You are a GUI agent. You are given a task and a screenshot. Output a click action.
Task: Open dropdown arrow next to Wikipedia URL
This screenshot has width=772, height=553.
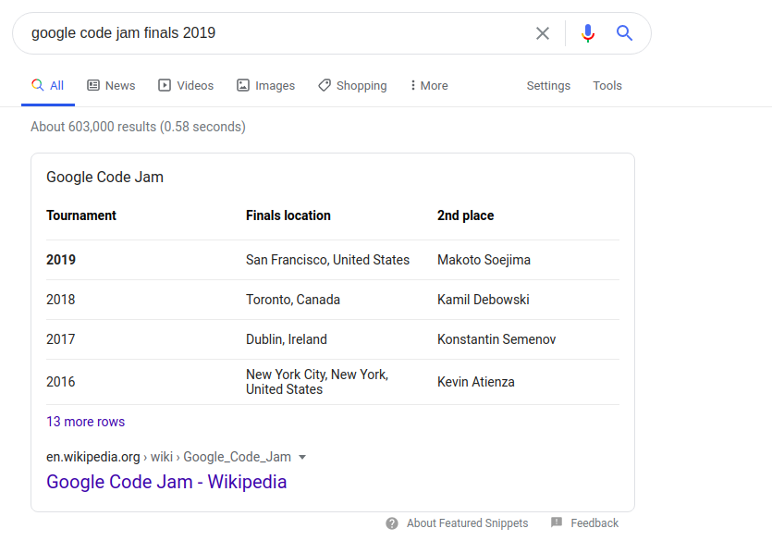pyautogui.click(x=302, y=457)
